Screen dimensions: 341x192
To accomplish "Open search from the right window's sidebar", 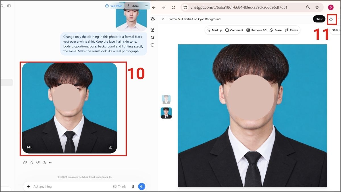I will click(x=153, y=38).
